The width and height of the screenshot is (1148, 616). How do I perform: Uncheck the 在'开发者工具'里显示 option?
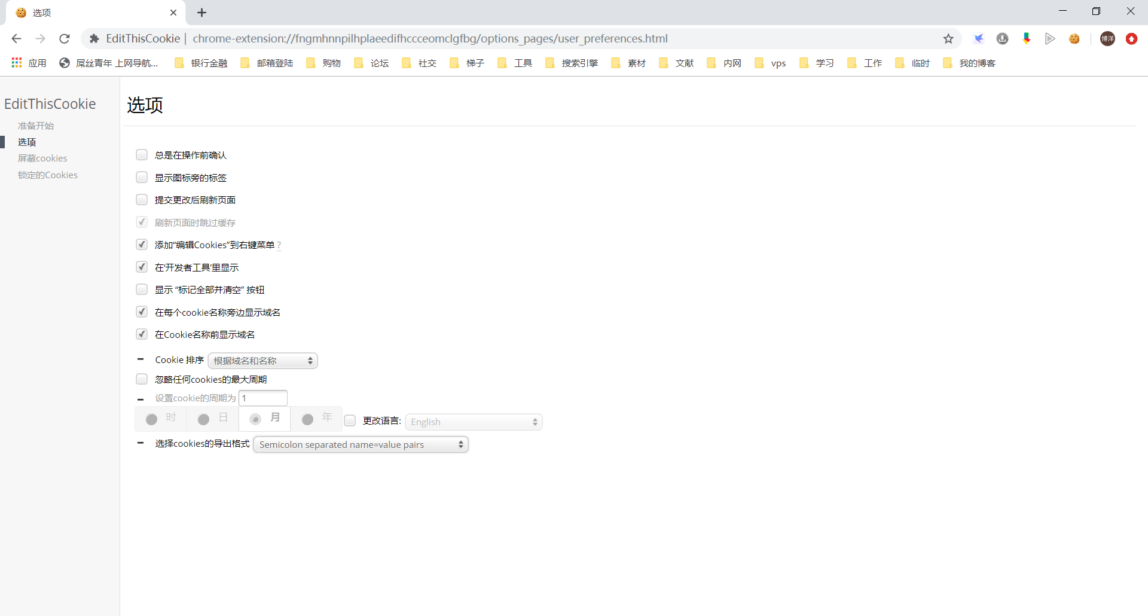(x=142, y=267)
